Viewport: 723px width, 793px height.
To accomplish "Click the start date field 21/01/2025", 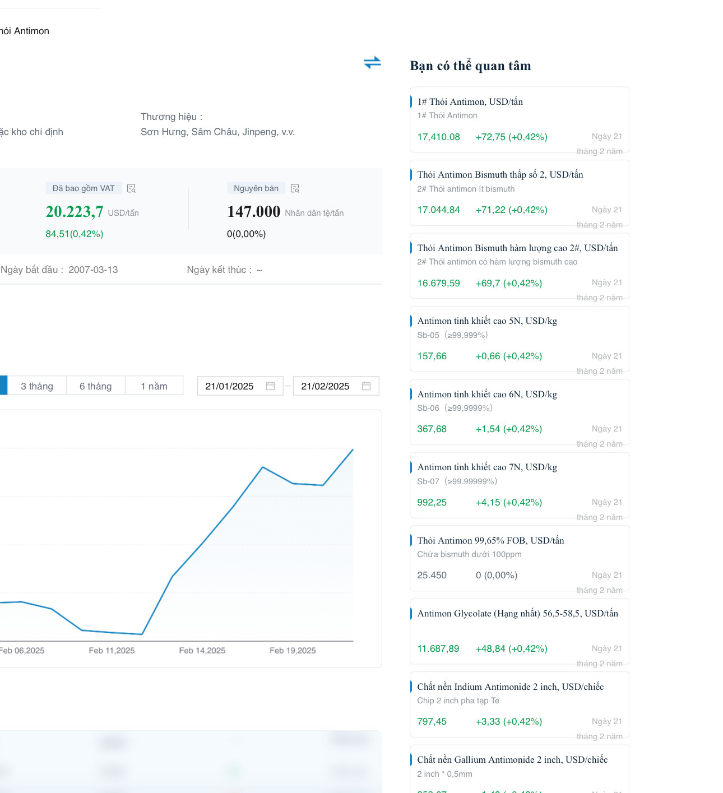I will pos(240,386).
